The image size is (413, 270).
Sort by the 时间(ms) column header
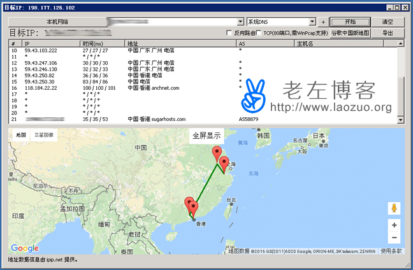(x=102, y=44)
